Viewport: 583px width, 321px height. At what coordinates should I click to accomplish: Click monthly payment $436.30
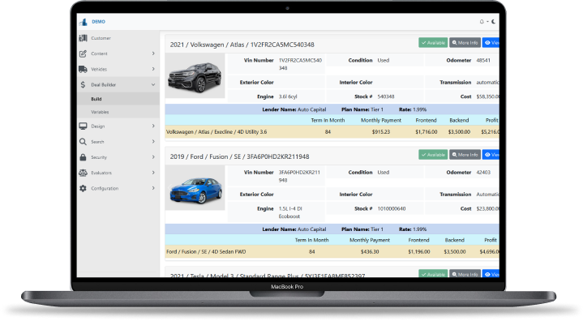(x=370, y=252)
